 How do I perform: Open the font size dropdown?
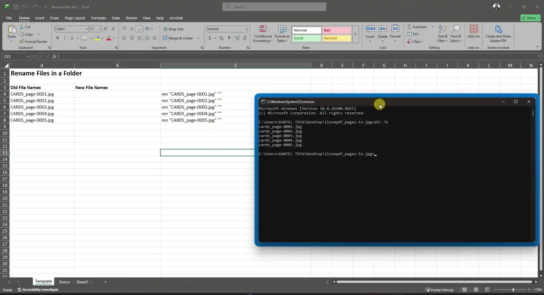click(x=100, y=29)
